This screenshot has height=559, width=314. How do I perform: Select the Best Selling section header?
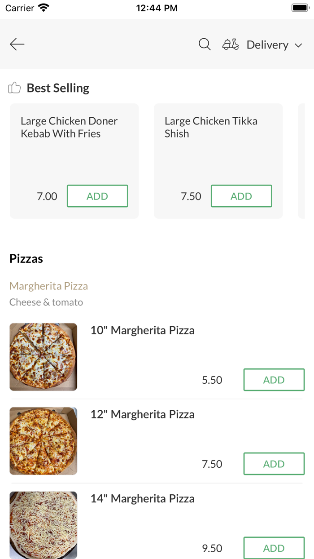pos(57,88)
